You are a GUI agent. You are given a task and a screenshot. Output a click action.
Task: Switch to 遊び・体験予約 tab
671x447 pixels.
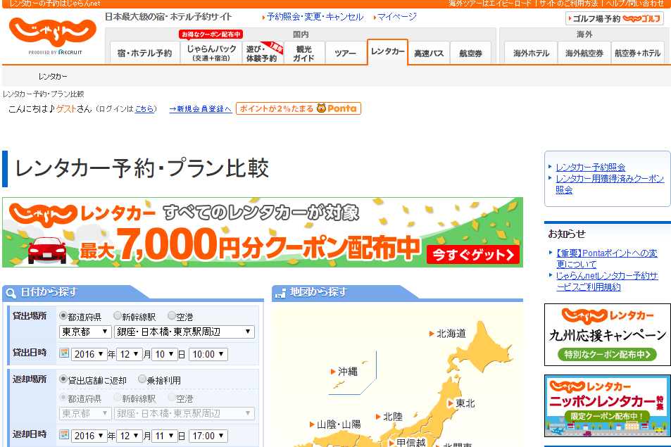pyautogui.click(x=263, y=53)
